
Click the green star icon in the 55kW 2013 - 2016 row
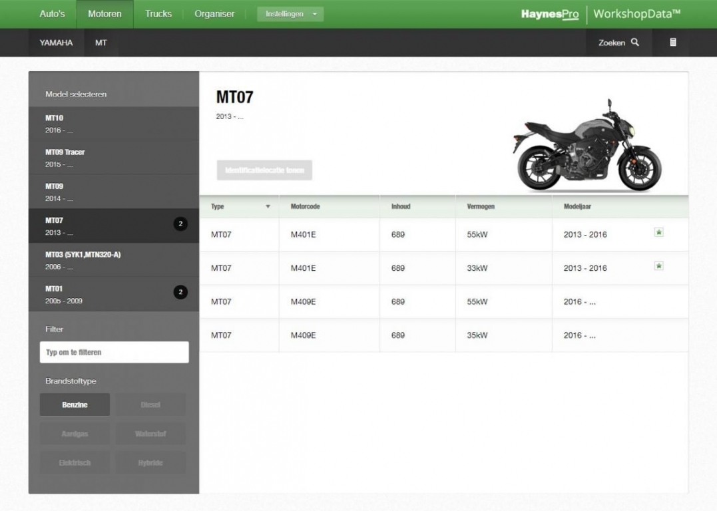[658, 232]
